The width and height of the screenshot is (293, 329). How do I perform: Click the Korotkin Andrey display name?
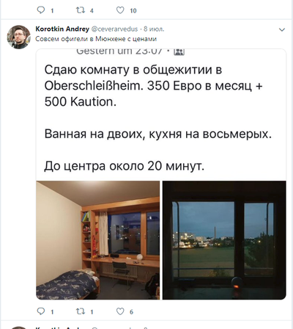point(62,29)
